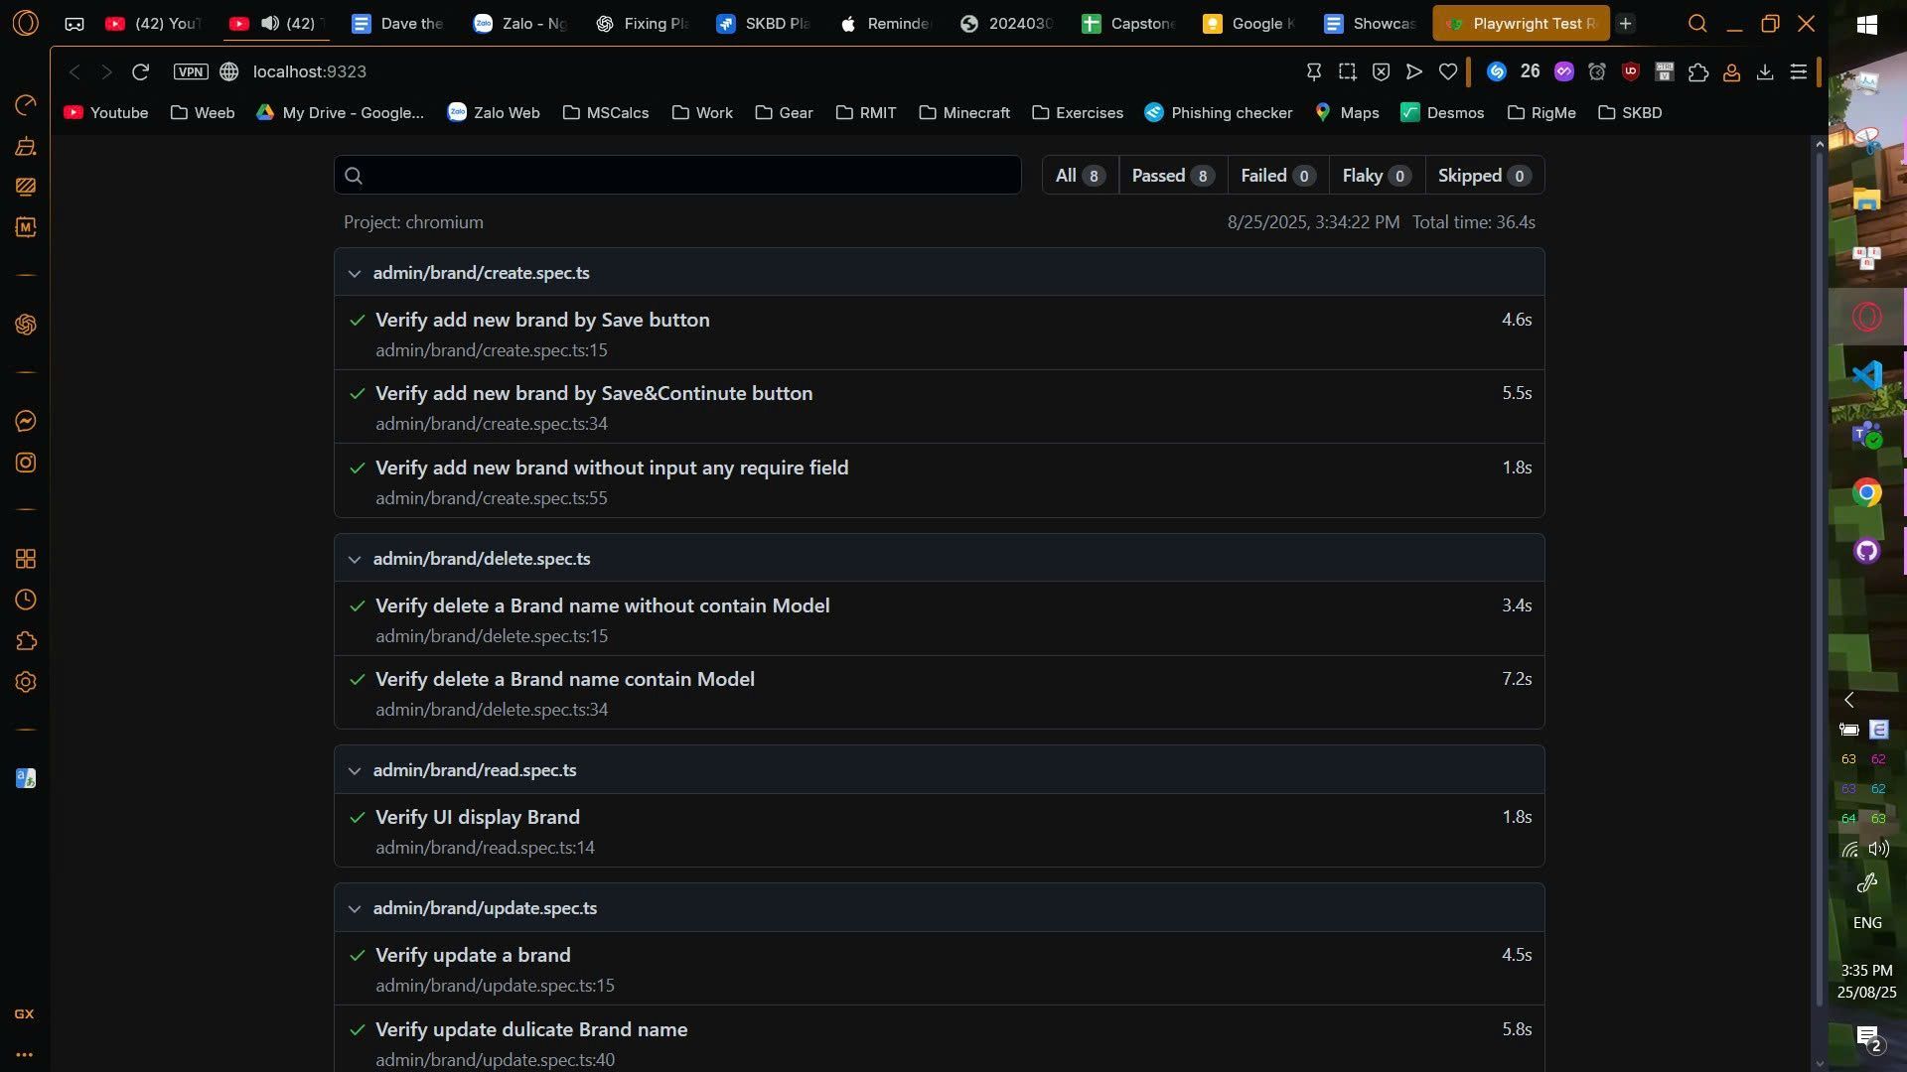Image resolution: width=1907 pixels, height=1072 pixels.
Task: Click the page reload icon
Action: 140,71
